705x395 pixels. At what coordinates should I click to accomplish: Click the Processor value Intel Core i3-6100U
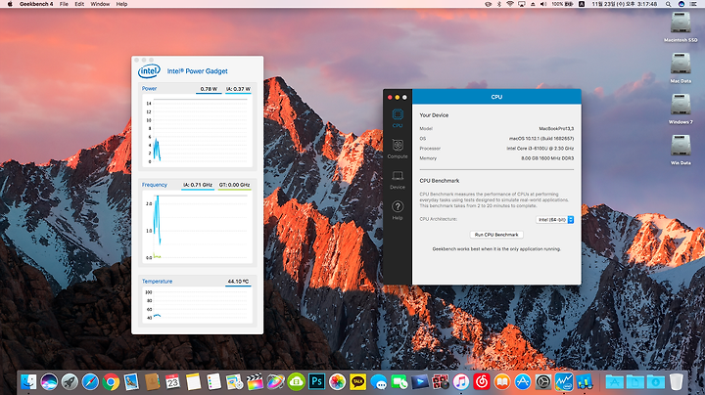tap(540, 149)
